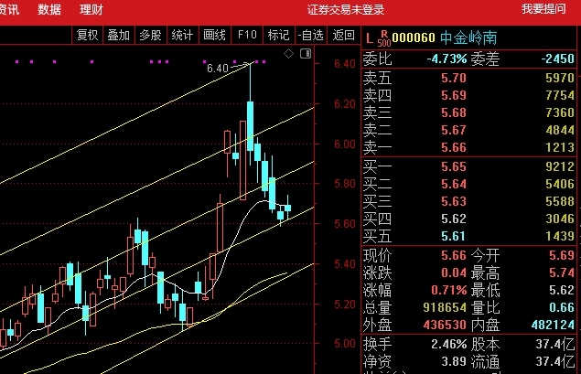This screenshot has height=374, width=581.
Task: Click 换手 value 2.46%
Action: click(x=449, y=345)
